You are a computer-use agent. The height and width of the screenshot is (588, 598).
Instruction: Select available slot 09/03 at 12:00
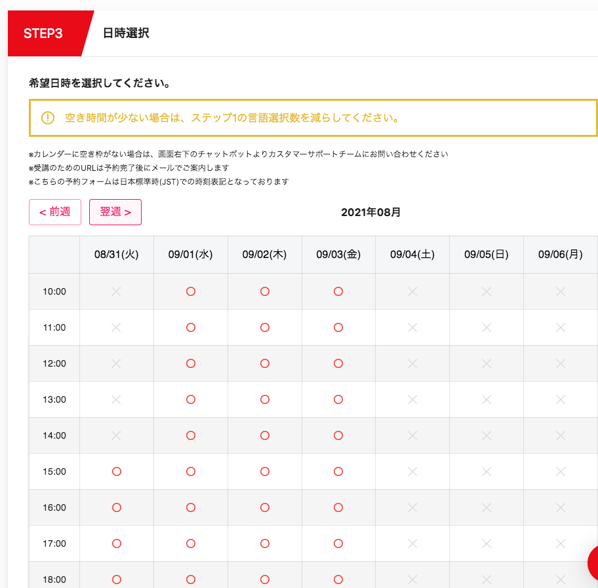[x=338, y=363]
